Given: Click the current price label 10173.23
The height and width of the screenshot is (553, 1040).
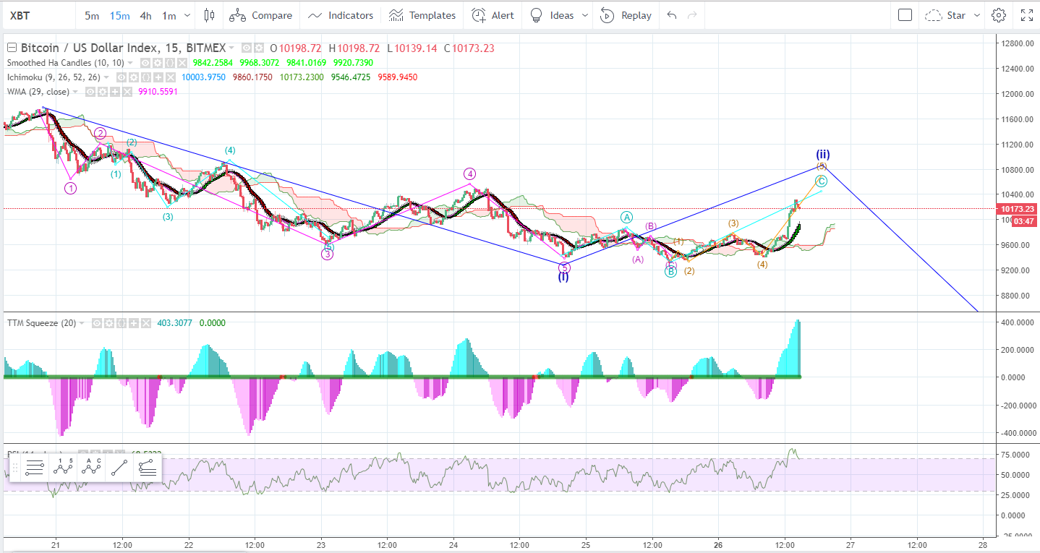Looking at the screenshot, I should pyautogui.click(x=1018, y=209).
